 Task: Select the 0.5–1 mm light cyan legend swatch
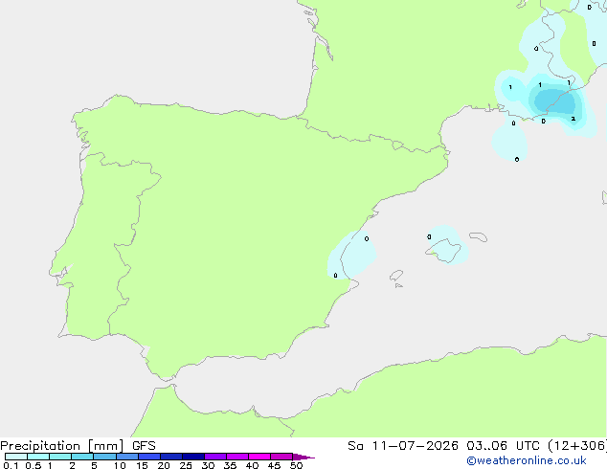(38, 457)
